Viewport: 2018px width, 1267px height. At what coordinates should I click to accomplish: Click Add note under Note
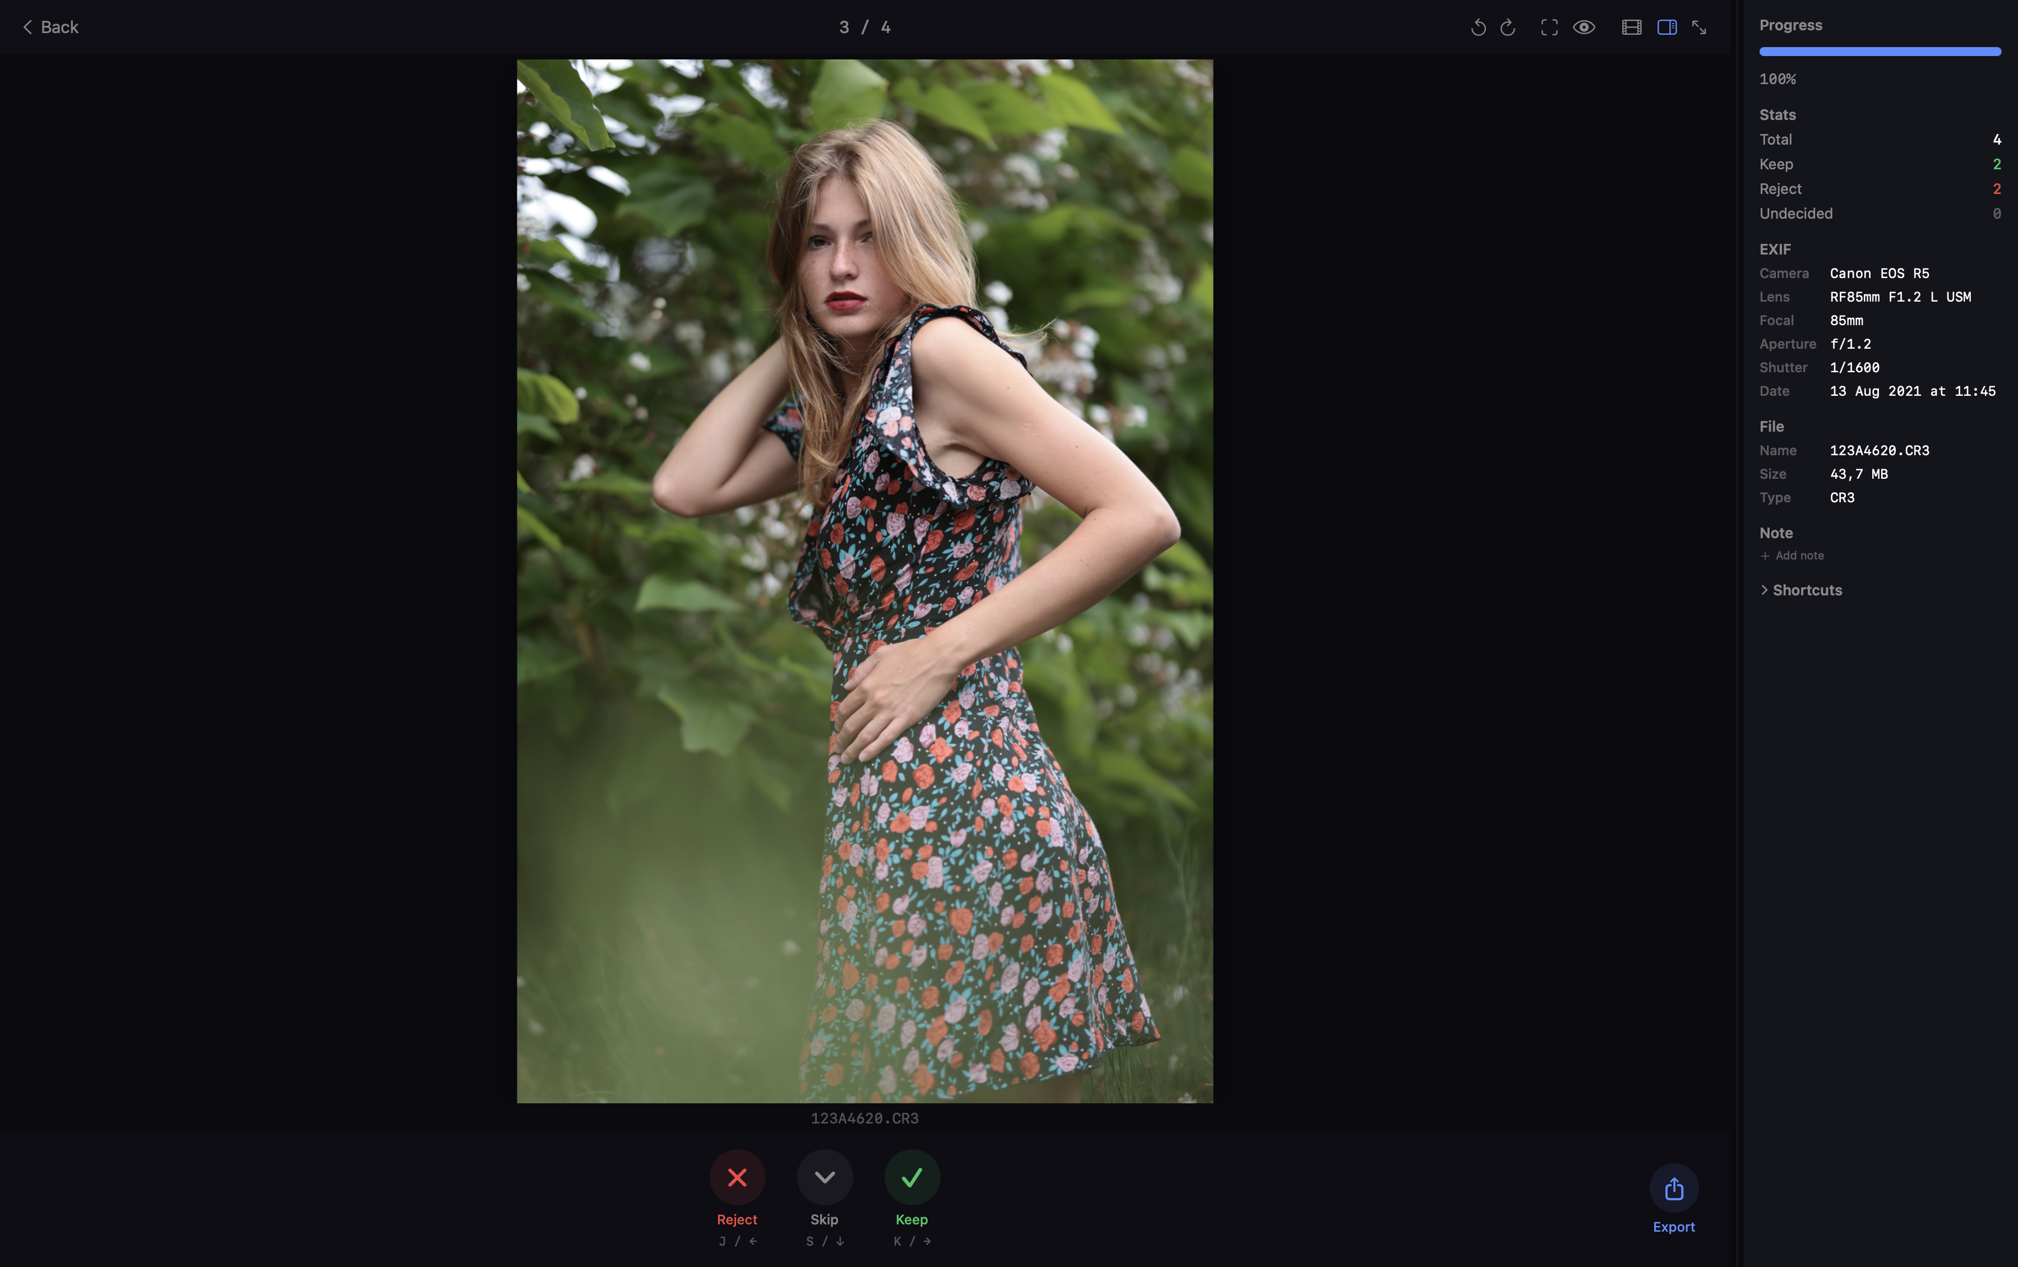click(x=1793, y=554)
